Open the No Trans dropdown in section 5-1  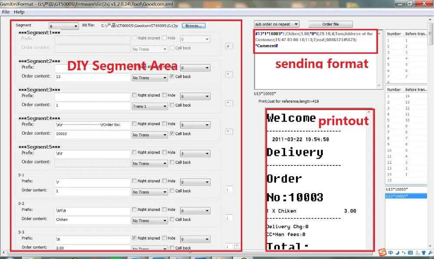click(150, 192)
